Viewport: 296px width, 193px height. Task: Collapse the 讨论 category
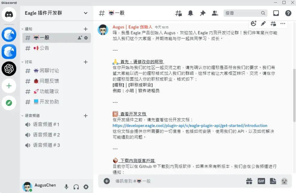coord(27,62)
